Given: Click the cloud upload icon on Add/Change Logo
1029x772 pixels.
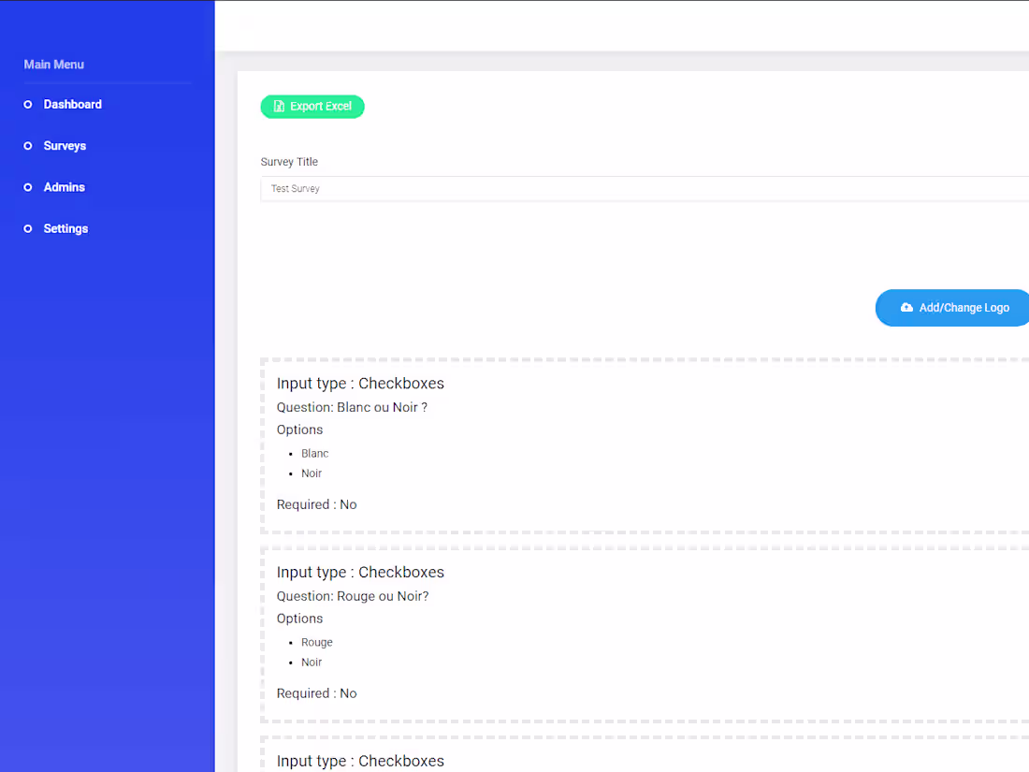Looking at the screenshot, I should [x=906, y=307].
